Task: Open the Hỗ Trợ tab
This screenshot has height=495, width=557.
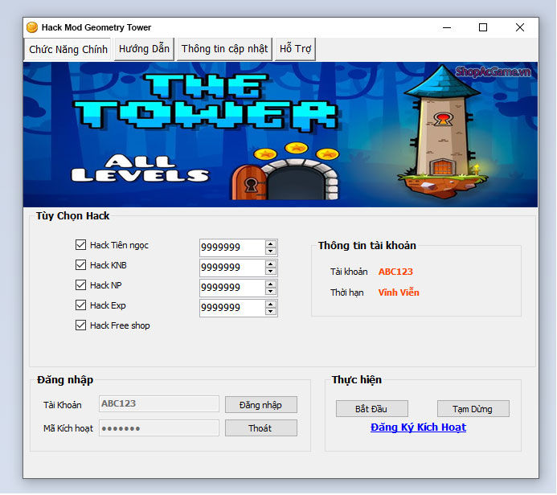Action: click(x=295, y=49)
